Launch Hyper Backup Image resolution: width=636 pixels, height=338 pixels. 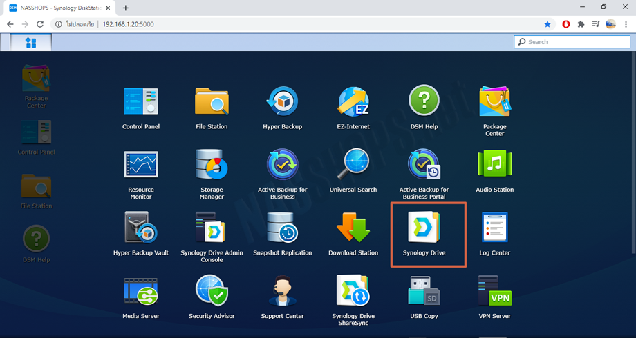282,108
